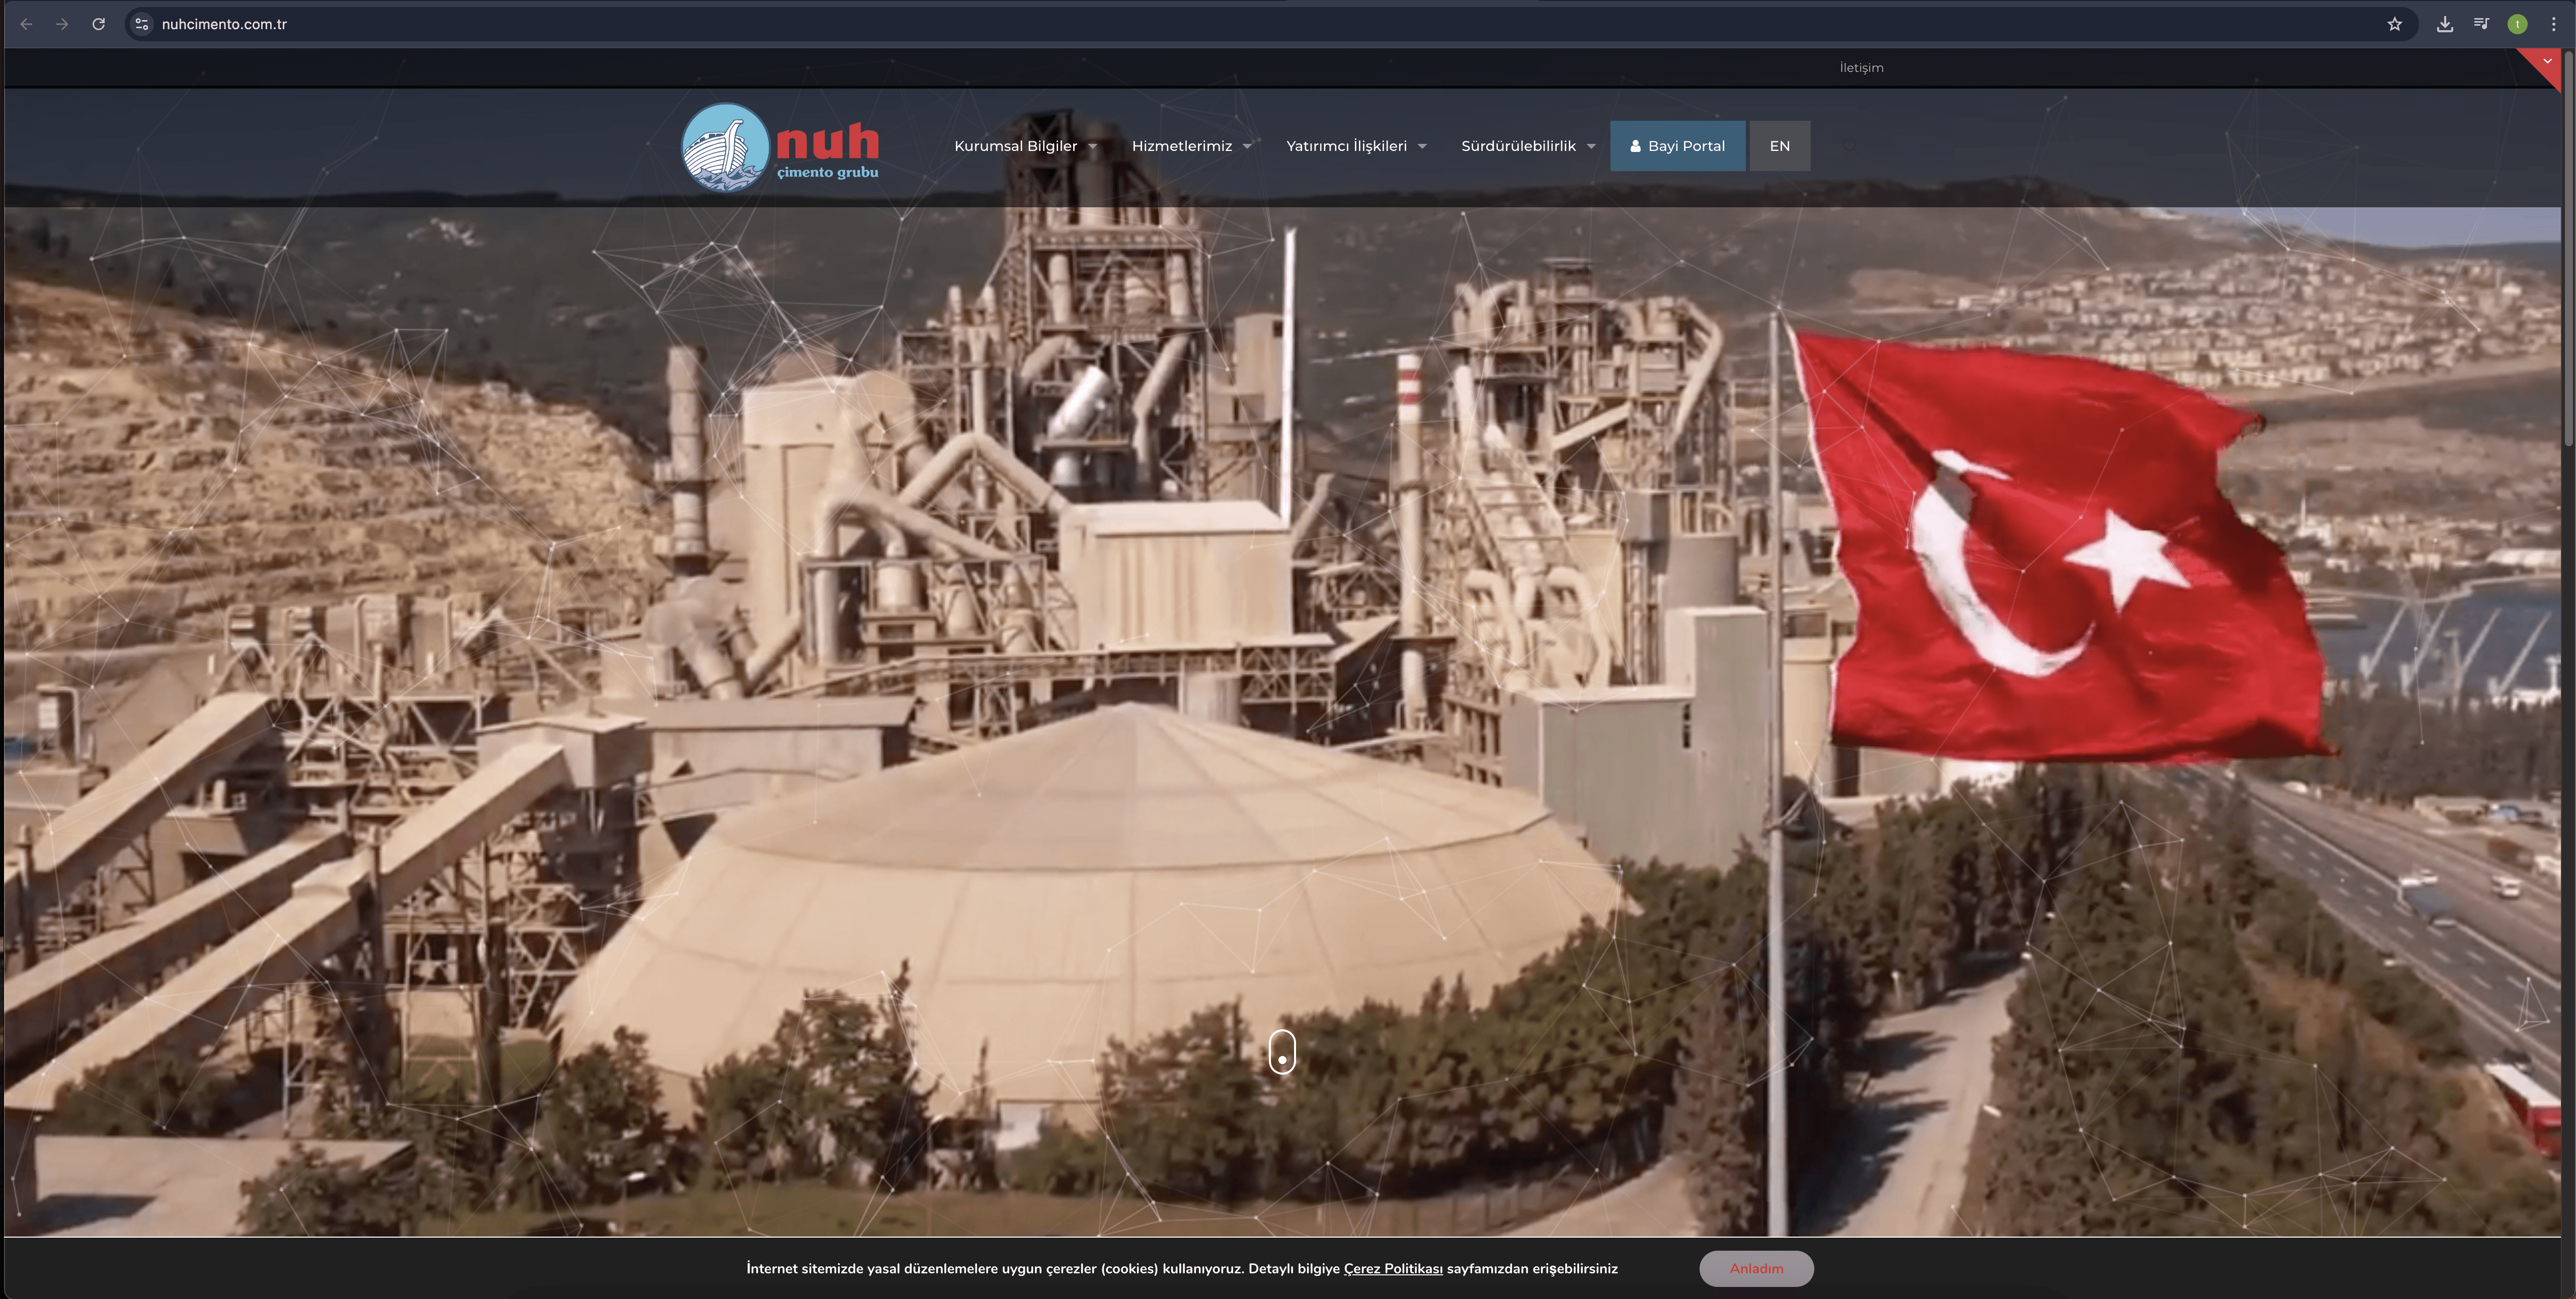Click the green profile avatar
2576x1299 pixels.
2517,24
